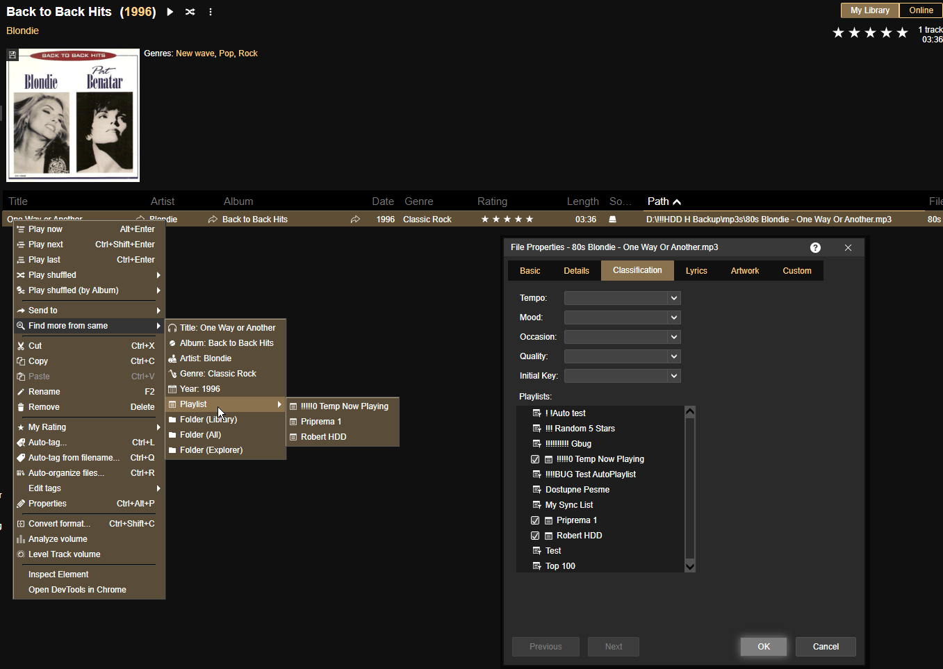Open the three-dot album options menu

[211, 12]
